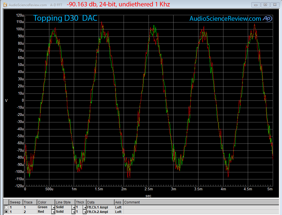282x215 pixels.
Task: Click the 500u label on time axis
Action: coord(49,189)
